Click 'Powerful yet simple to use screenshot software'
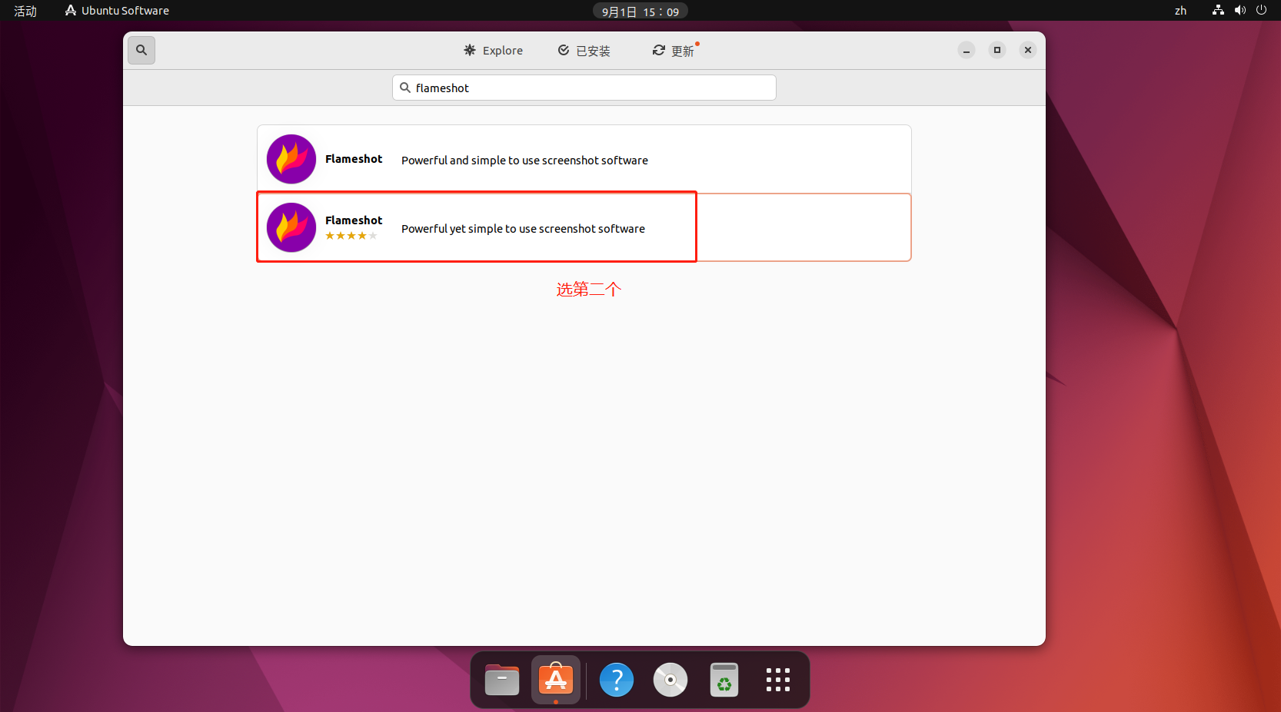Image resolution: width=1281 pixels, height=712 pixels. 523,229
